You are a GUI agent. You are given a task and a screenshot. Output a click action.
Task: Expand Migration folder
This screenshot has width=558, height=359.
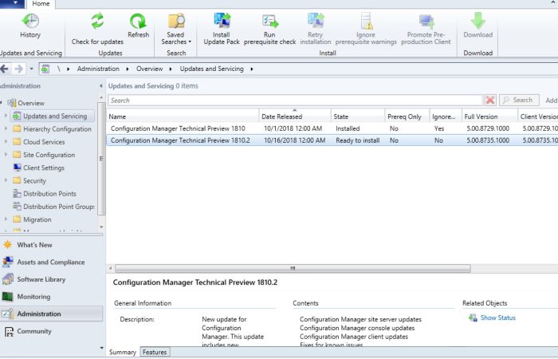tap(6, 219)
